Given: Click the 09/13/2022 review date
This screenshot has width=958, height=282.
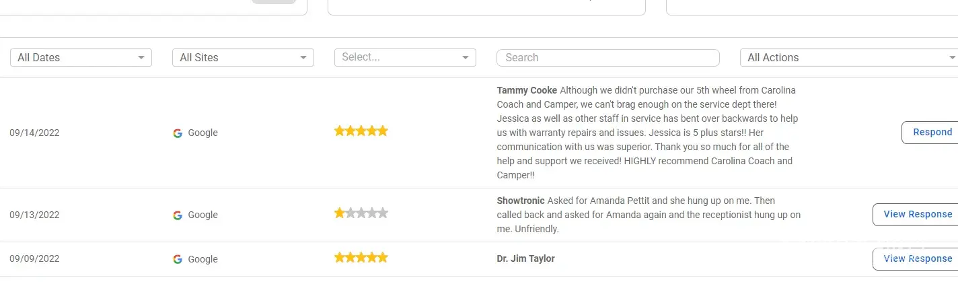Looking at the screenshot, I should click(x=34, y=215).
